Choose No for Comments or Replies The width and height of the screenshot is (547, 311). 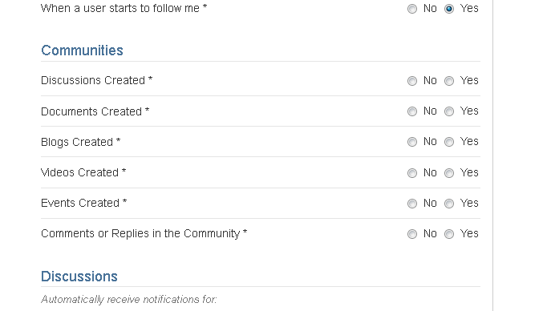(x=412, y=234)
